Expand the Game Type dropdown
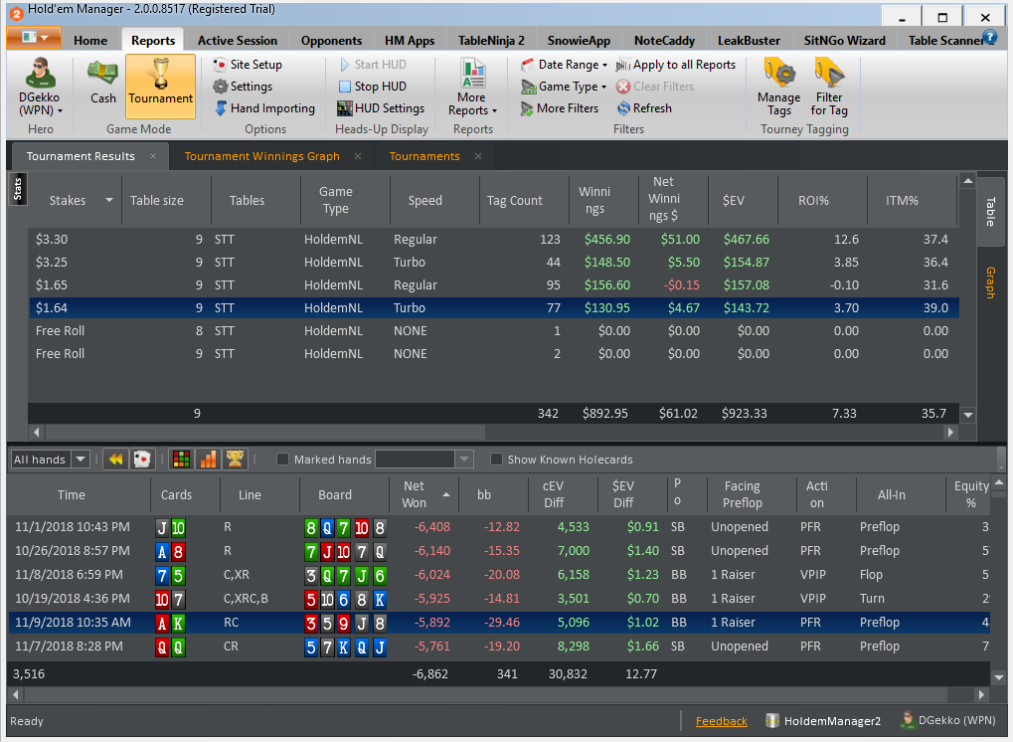 click(x=564, y=87)
